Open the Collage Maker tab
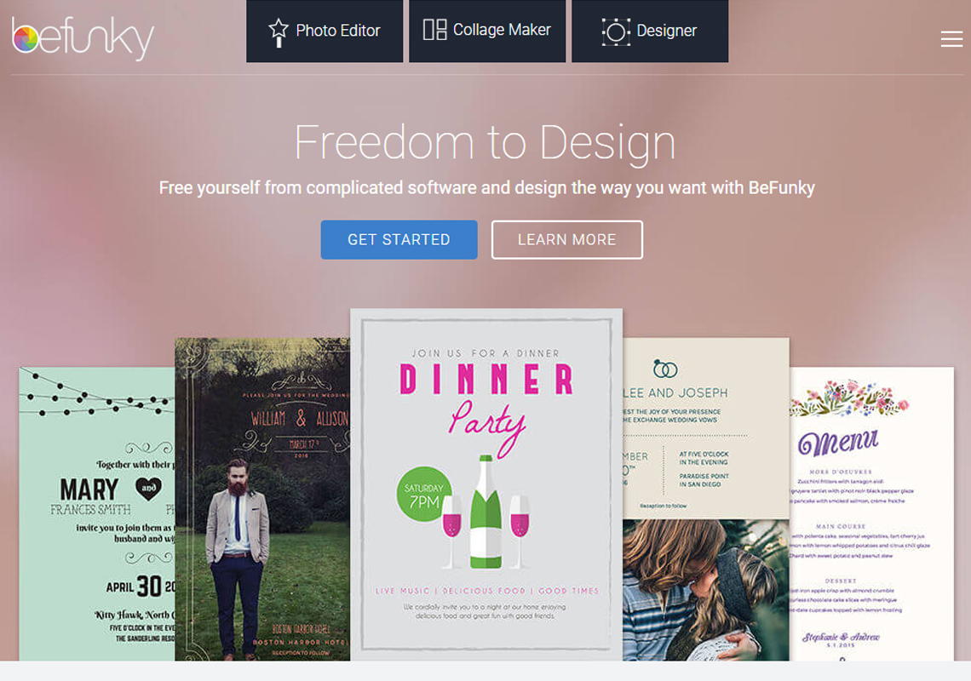This screenshot has height=681, width=971. [487, 31]
